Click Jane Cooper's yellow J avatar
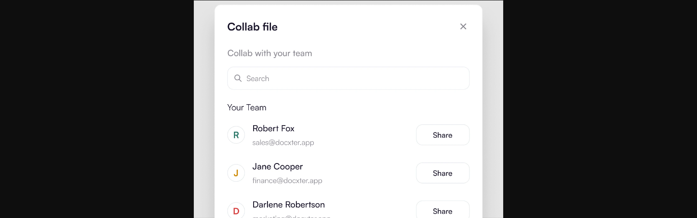Image resolution: width=697 pixels, height=218 pixels. click(236, 173)
